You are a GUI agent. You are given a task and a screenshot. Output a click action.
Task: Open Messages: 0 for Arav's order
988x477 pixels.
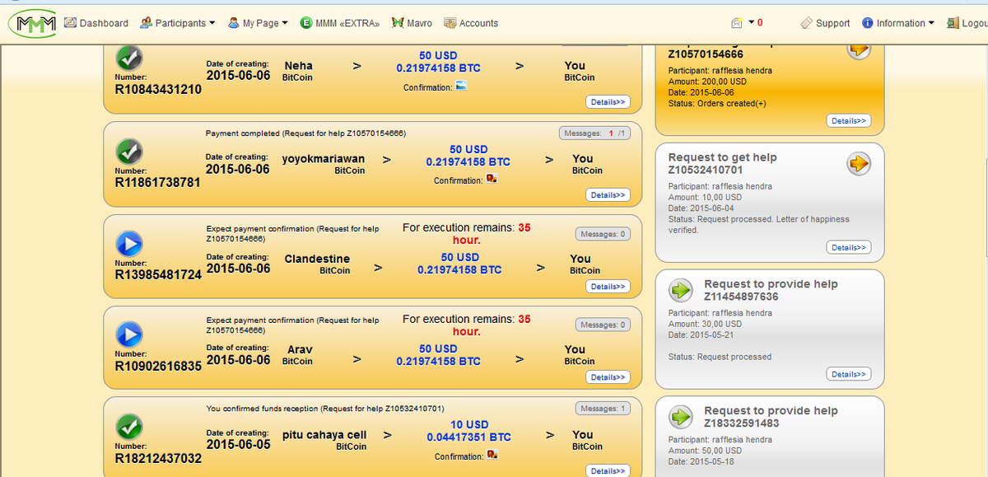[603, 325]
